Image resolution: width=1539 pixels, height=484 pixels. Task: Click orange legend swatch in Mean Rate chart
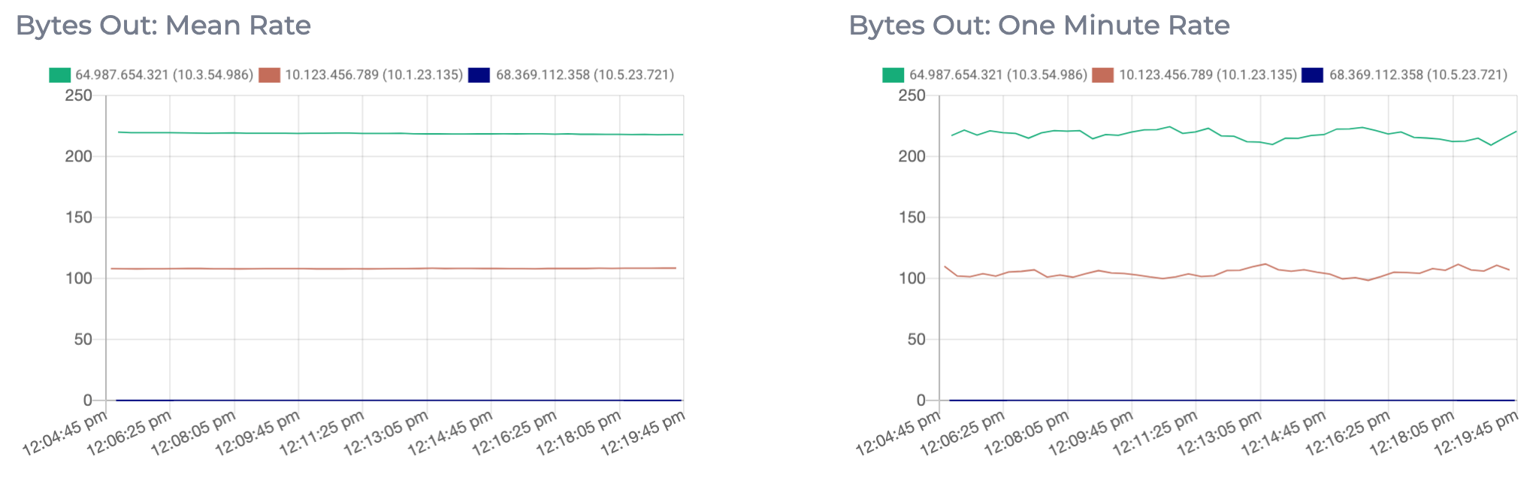pos(269,75)
